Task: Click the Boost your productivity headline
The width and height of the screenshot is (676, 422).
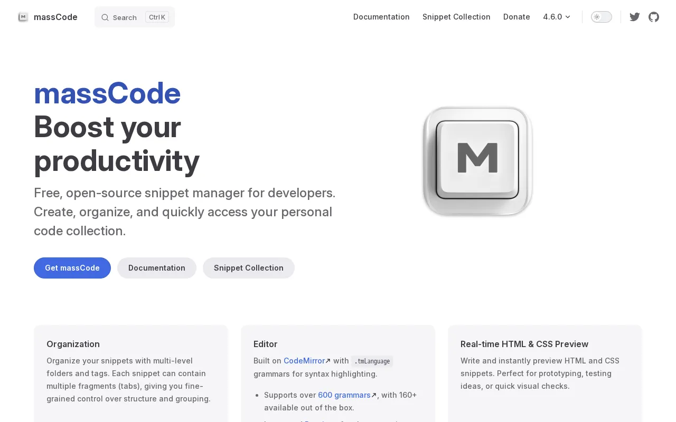Action: coord(117,144)
